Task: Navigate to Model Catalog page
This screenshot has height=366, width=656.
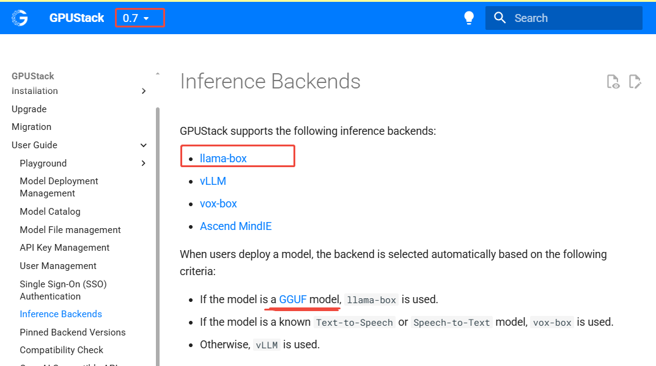Action: tap(50, 212)
